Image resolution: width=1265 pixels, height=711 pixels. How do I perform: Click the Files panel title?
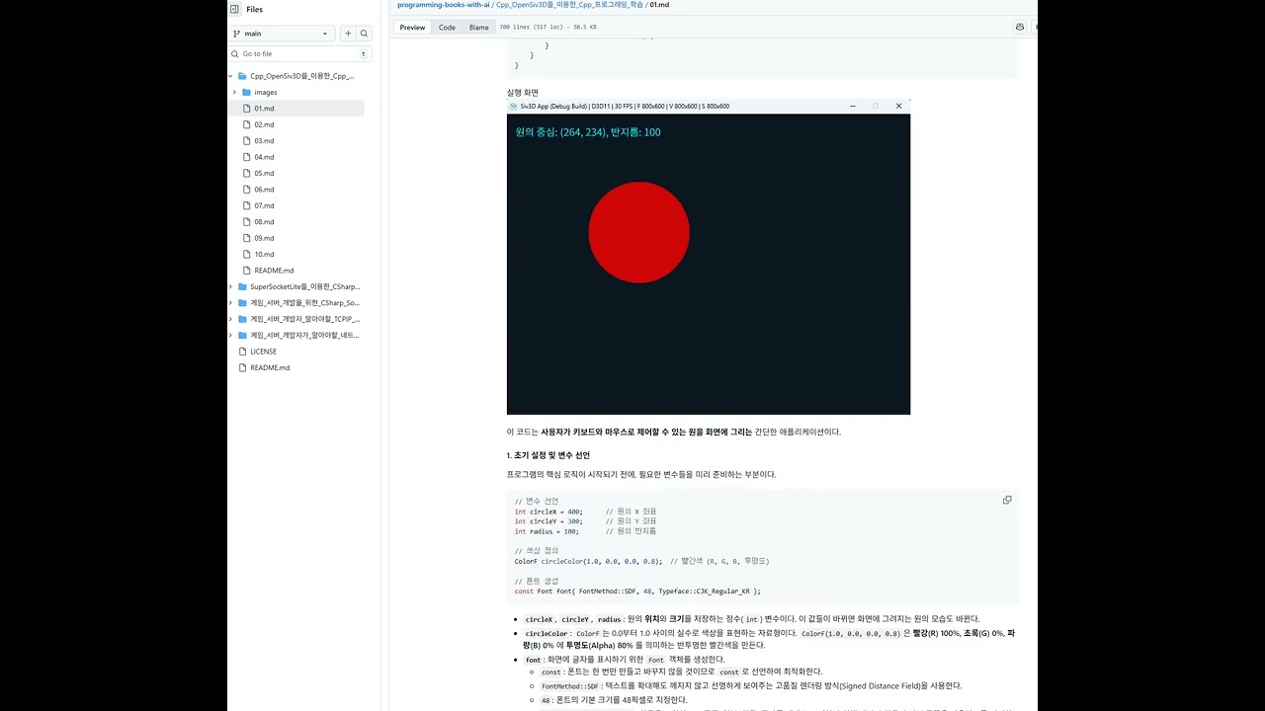255,9
